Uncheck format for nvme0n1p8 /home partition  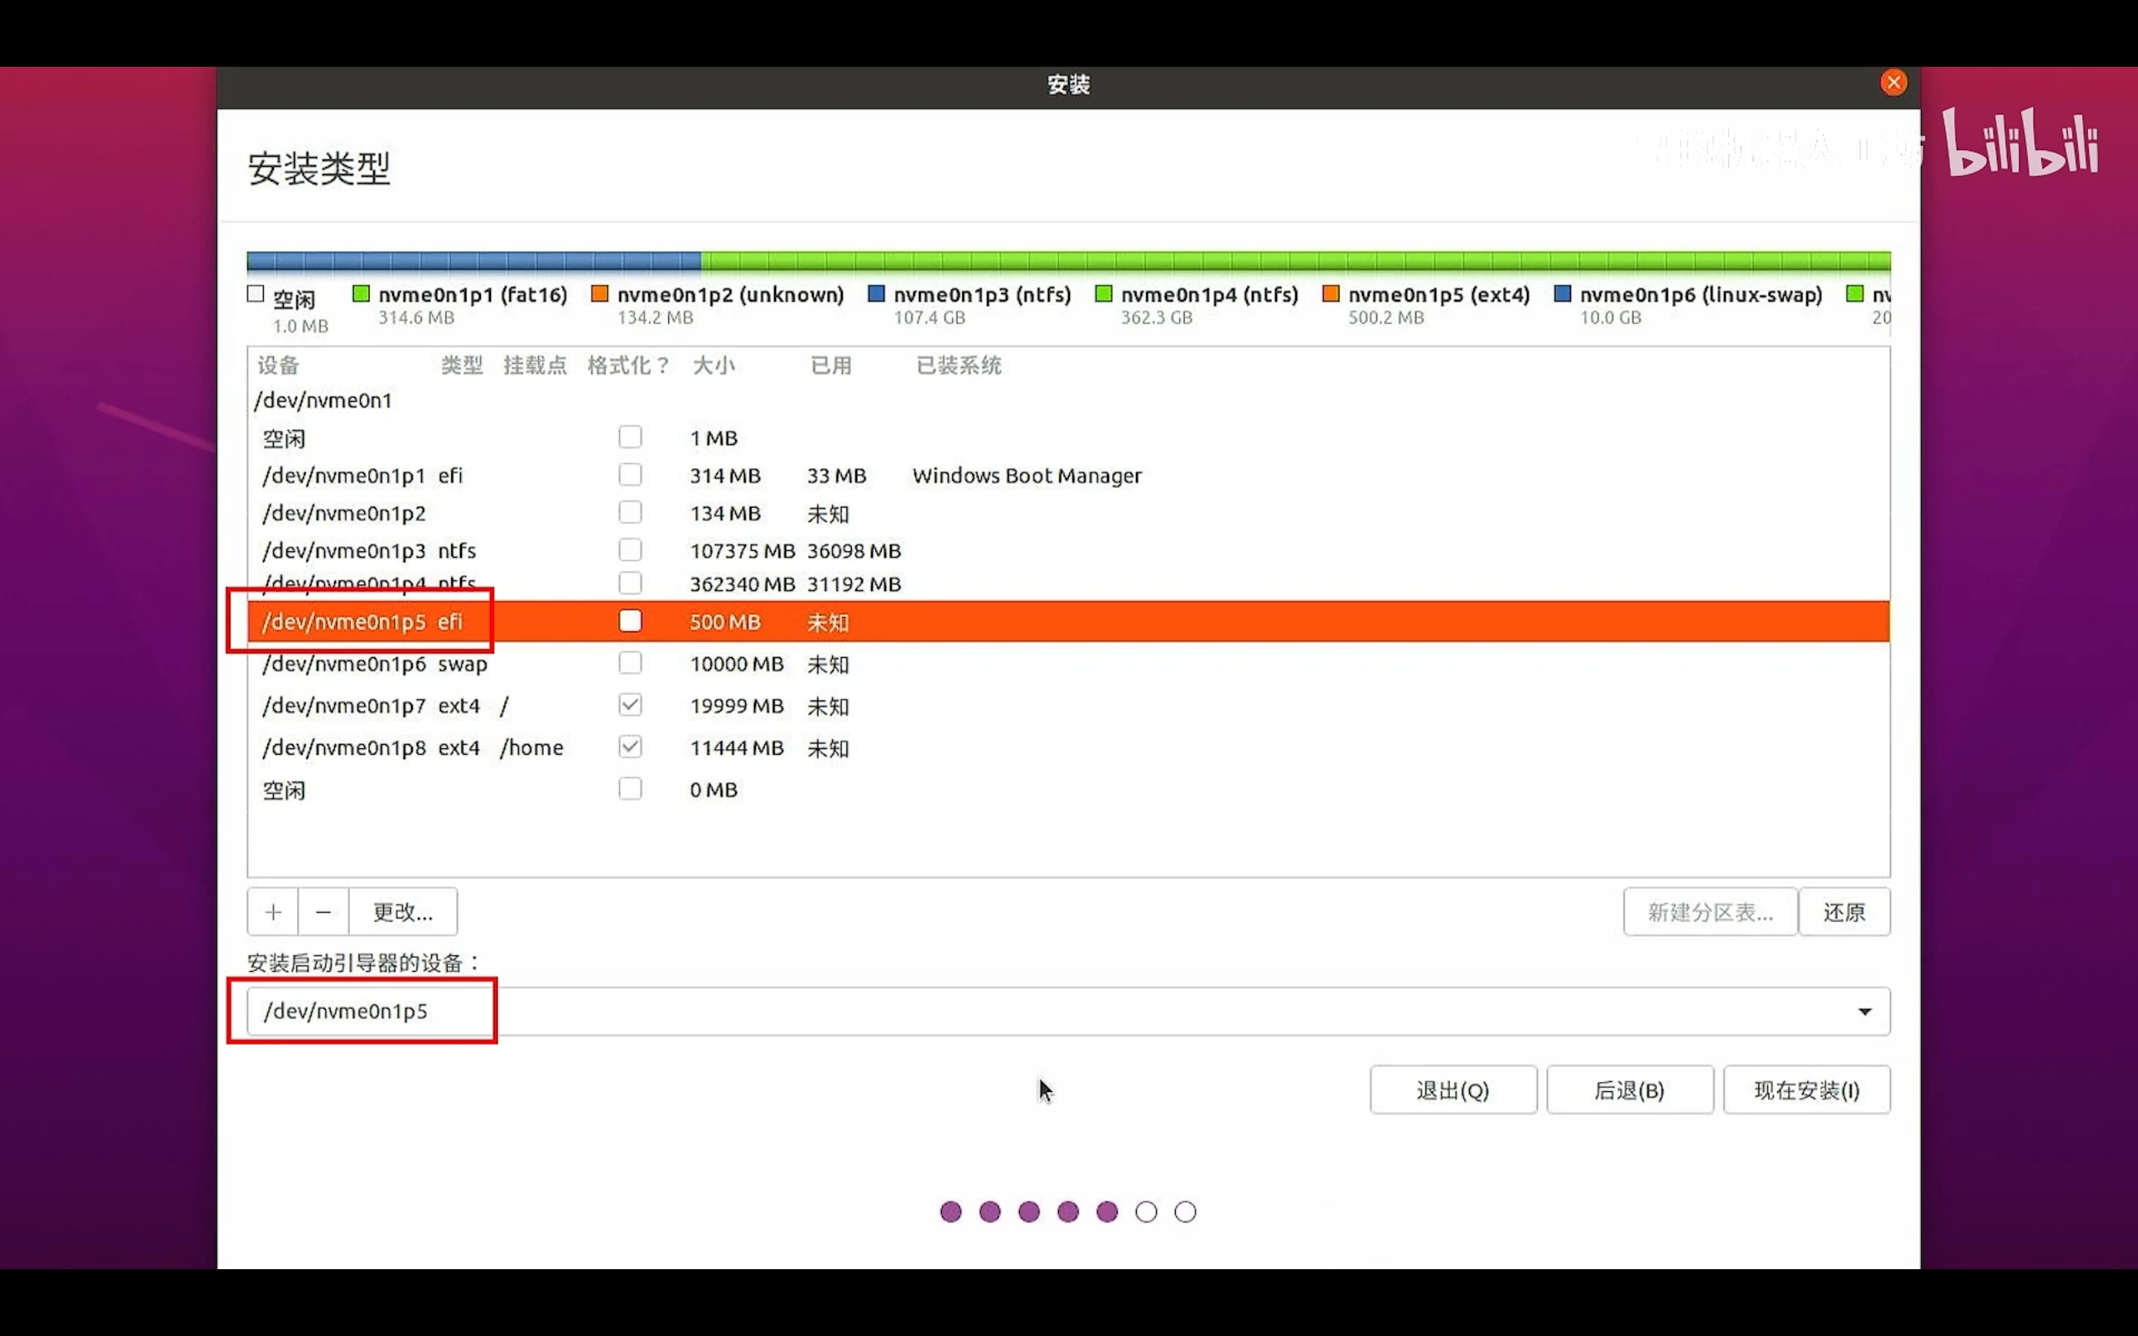[630, 746]
